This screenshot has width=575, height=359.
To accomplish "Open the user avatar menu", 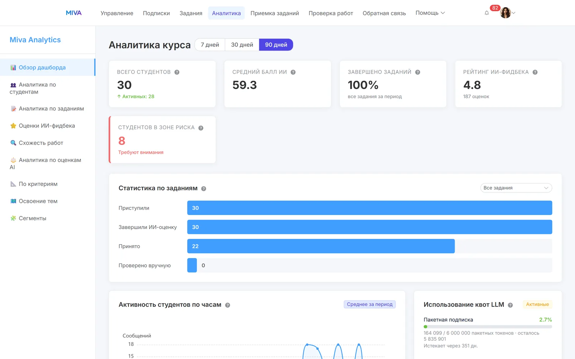I will click(505, 13).
